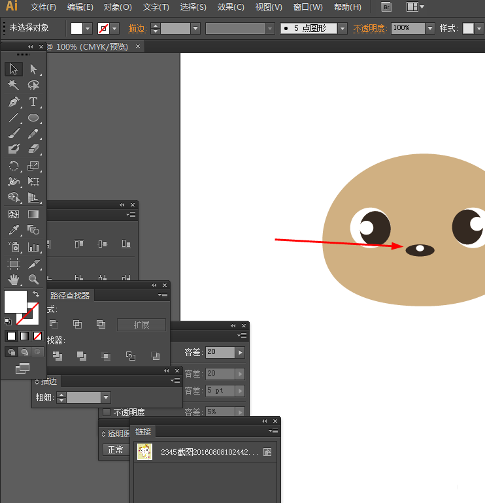Choose the Ellipse tool
The image size is (485, 503).
point(33,118)
